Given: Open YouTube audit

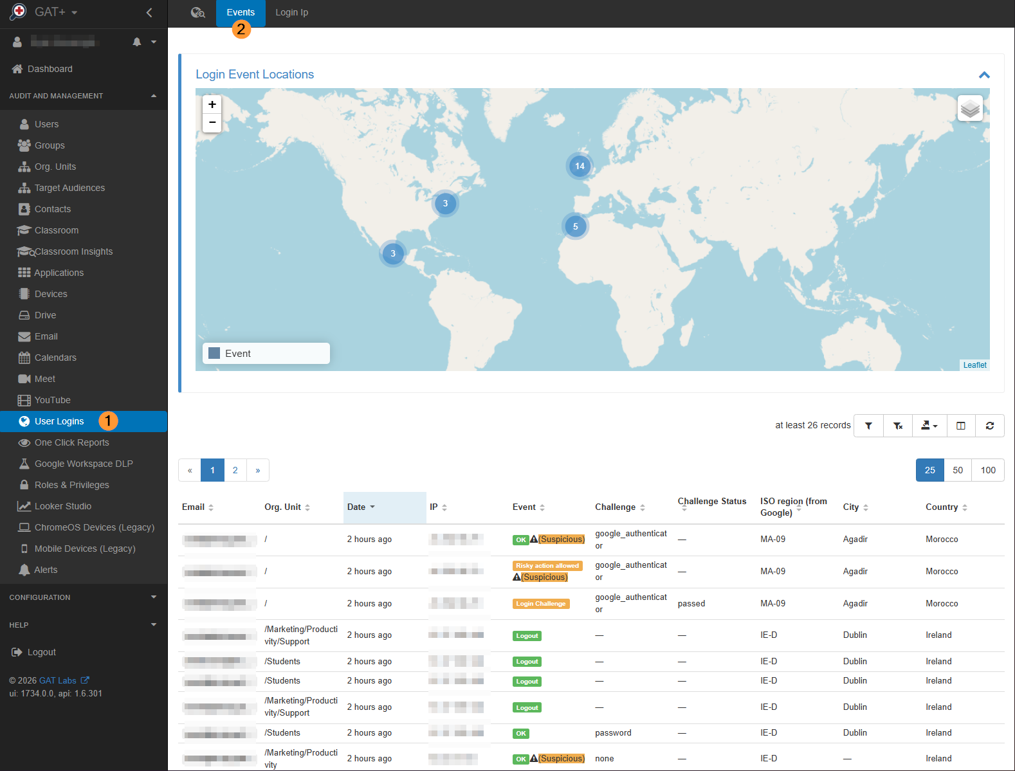Looking at the screenshot, I should point(52,400).
